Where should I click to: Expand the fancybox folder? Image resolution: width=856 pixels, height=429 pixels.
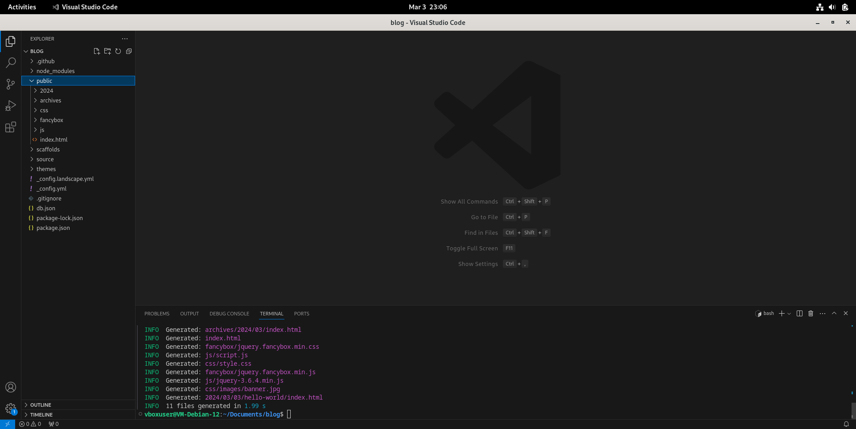pyautogui.click(x=78, y=120)
